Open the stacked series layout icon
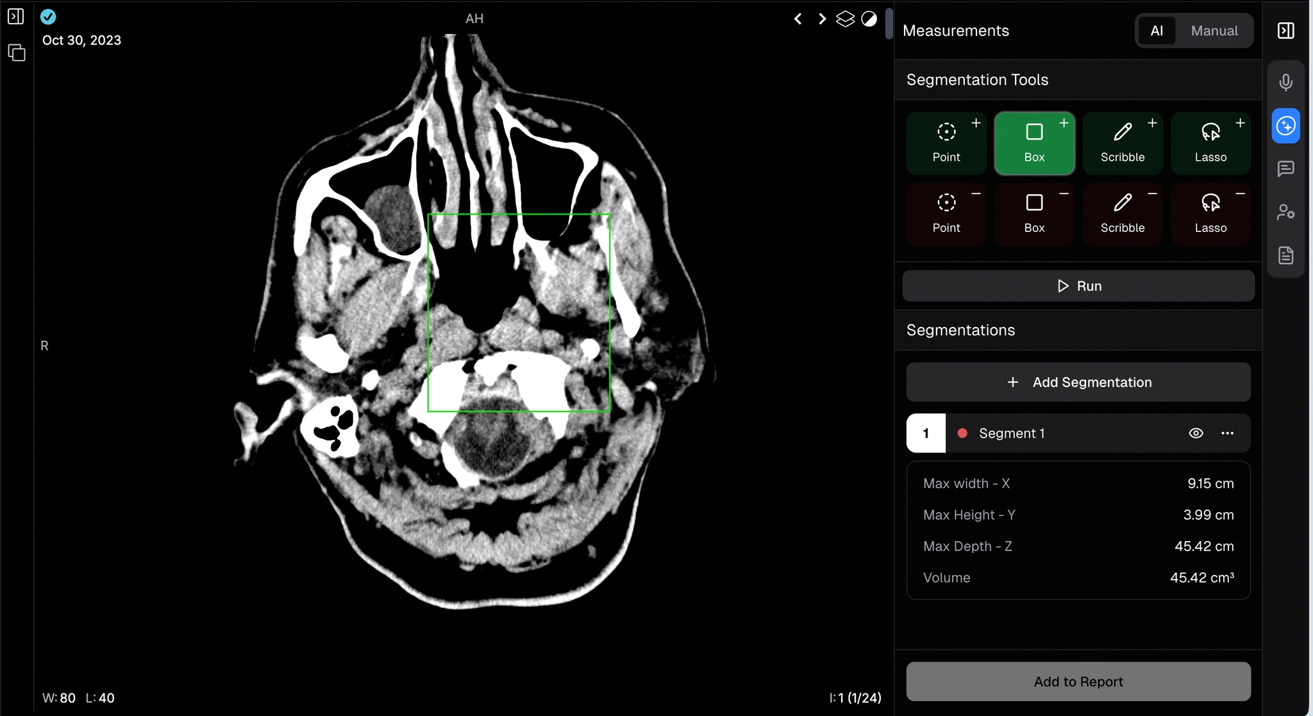This screenshot has height=716, width=1313. coord(16,53)
